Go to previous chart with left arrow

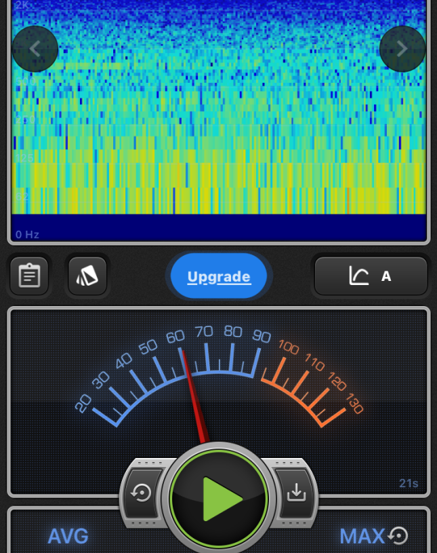coord(35,49)
